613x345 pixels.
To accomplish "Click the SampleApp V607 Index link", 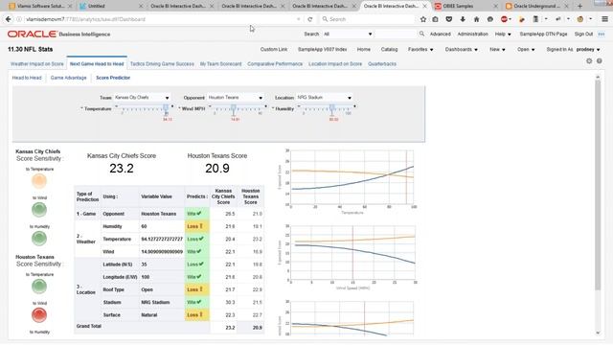I will pos(322,49).
